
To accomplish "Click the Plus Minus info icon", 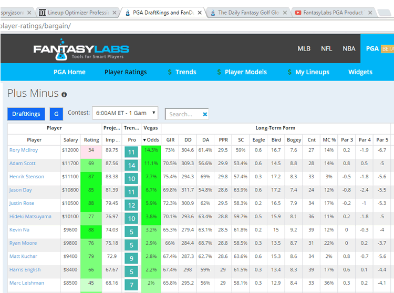I will (64, 95).
